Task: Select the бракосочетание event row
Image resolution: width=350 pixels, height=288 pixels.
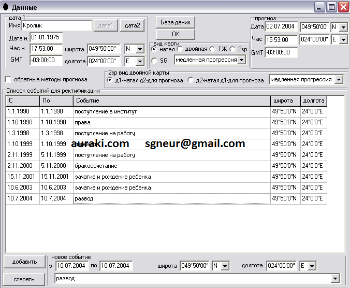Action: [171, 166]
